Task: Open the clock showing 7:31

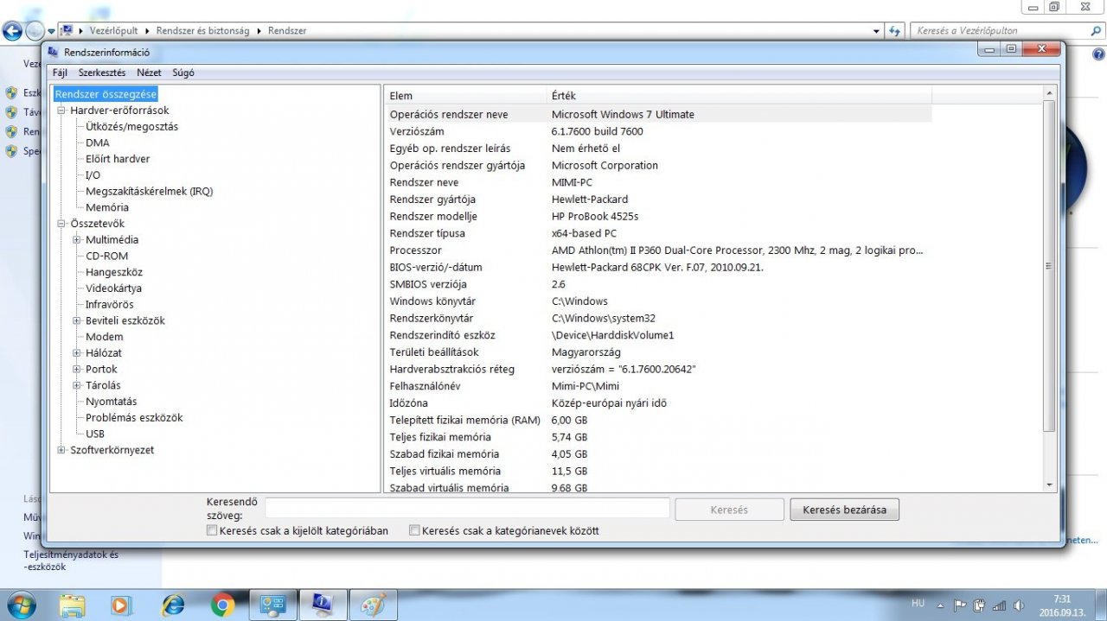Action: [x=1062, y=605]
